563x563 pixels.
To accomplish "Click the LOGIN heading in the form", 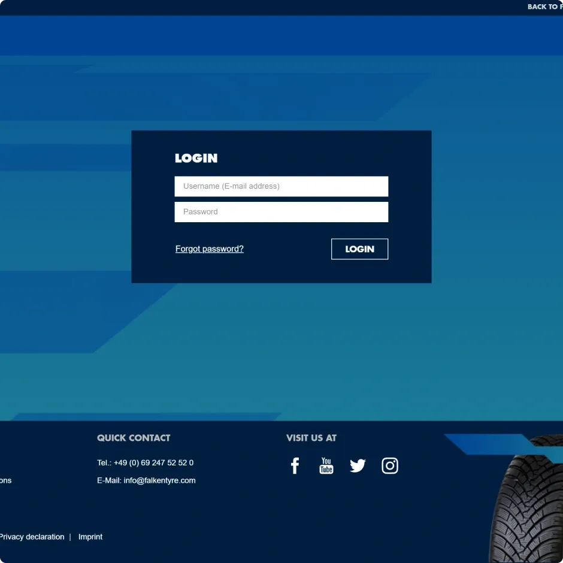I will point(196,159).
